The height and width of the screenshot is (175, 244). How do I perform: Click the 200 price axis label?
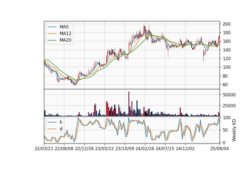226,24
